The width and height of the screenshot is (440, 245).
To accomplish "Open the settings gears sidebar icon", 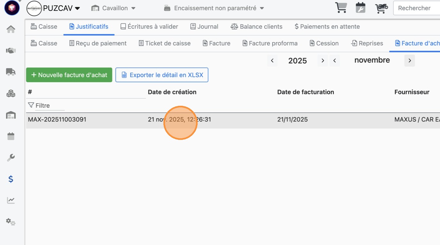I will click(x=11, y=222).
